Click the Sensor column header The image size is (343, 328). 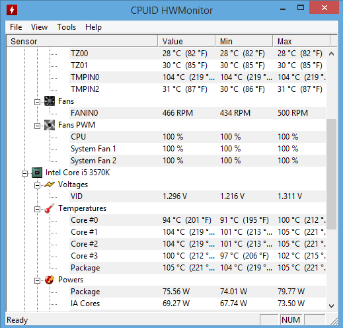82,41
